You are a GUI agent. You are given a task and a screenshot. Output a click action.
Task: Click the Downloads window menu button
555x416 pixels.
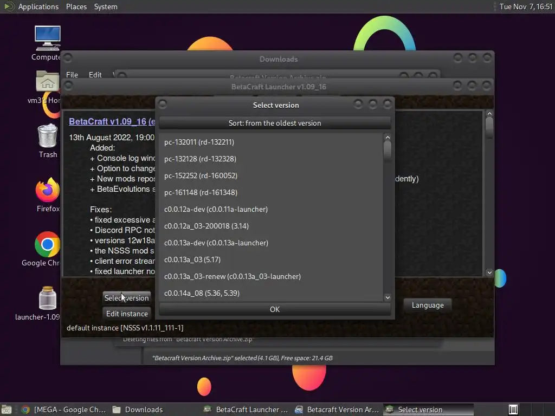click(x=68, y=57)
